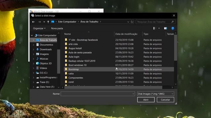Click the file list vertical scrollbar
The image size is (211, 118).
point(175,48)
